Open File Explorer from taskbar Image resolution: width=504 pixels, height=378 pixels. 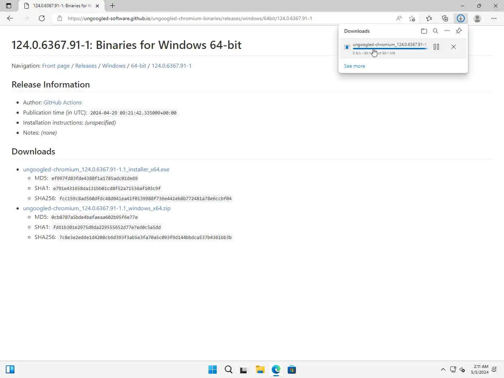[260, 370]
